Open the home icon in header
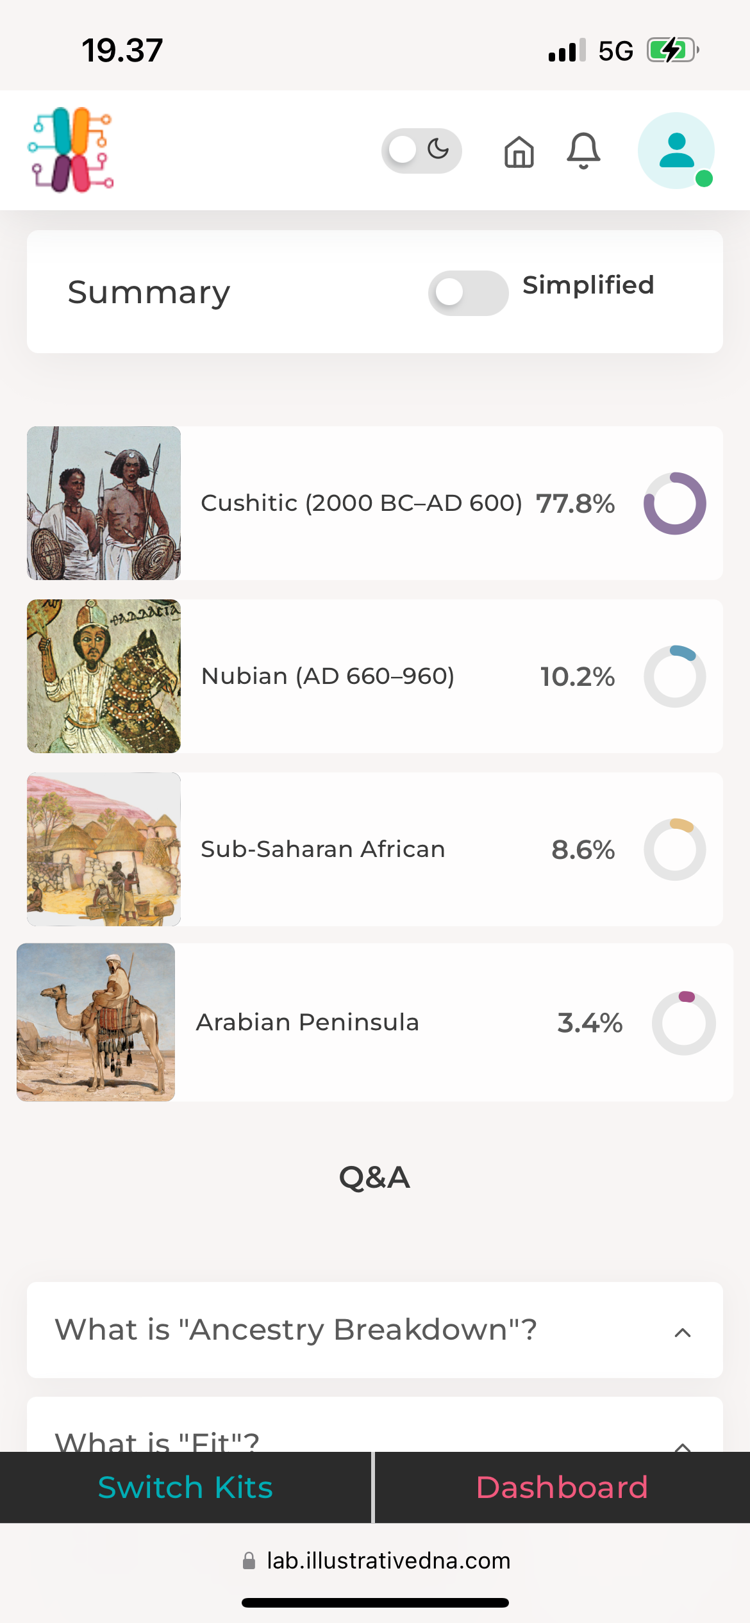This screenshot has width=750, height=1623. click(519, 152)
